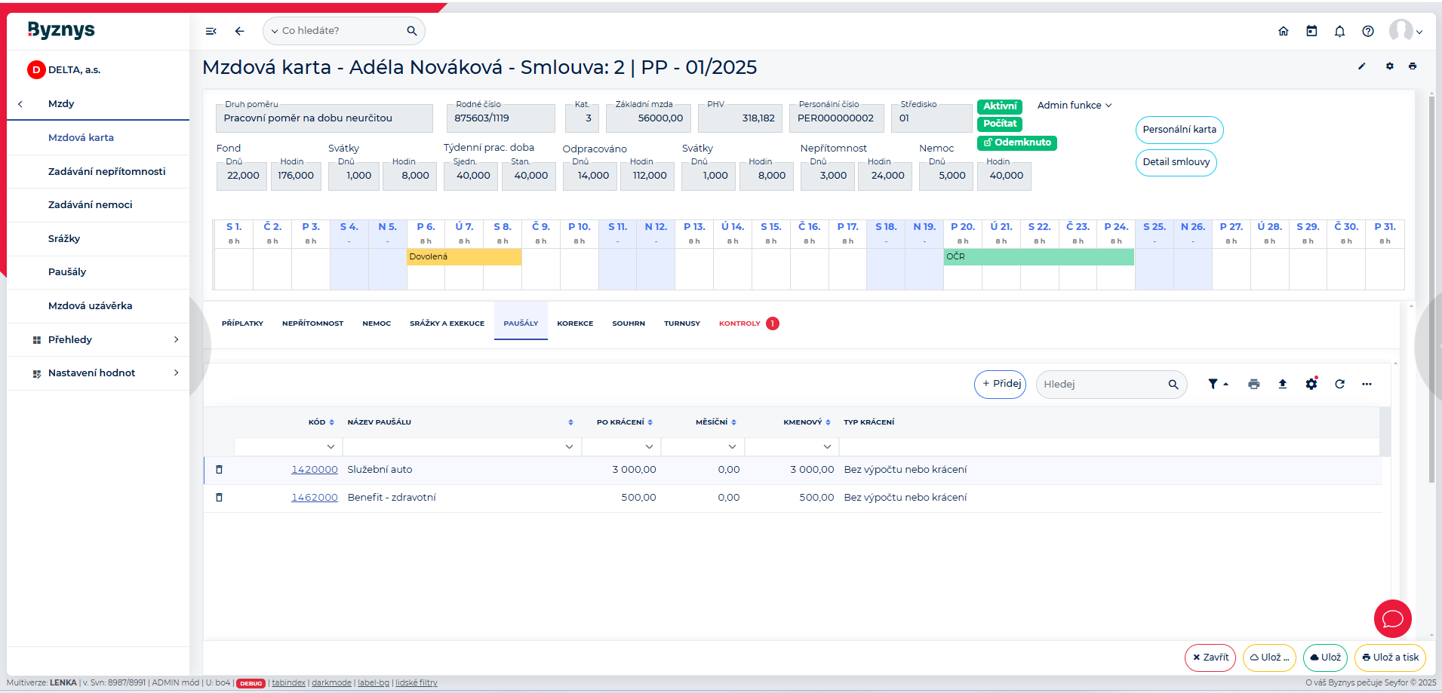Switch to the SOUHRN tab
Viewport: 1442px width, 693px height.
tap(628, 324)
